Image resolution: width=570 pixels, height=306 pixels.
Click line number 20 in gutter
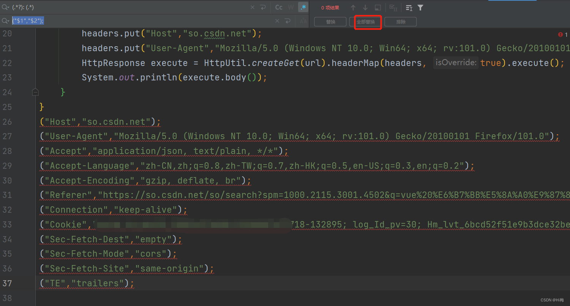[x=7, y=34]
